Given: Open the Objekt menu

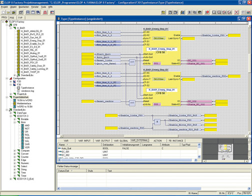Looking at the screenshot, I should (x=13, y=7).
